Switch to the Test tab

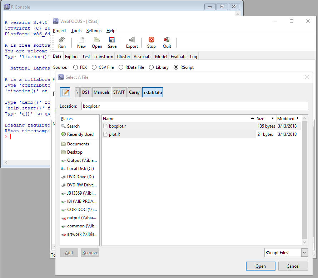click(86, 57)
